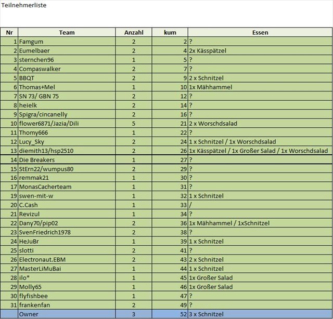Select the Nr '14' cell
The image size is (333, 319).
(9, 160)
